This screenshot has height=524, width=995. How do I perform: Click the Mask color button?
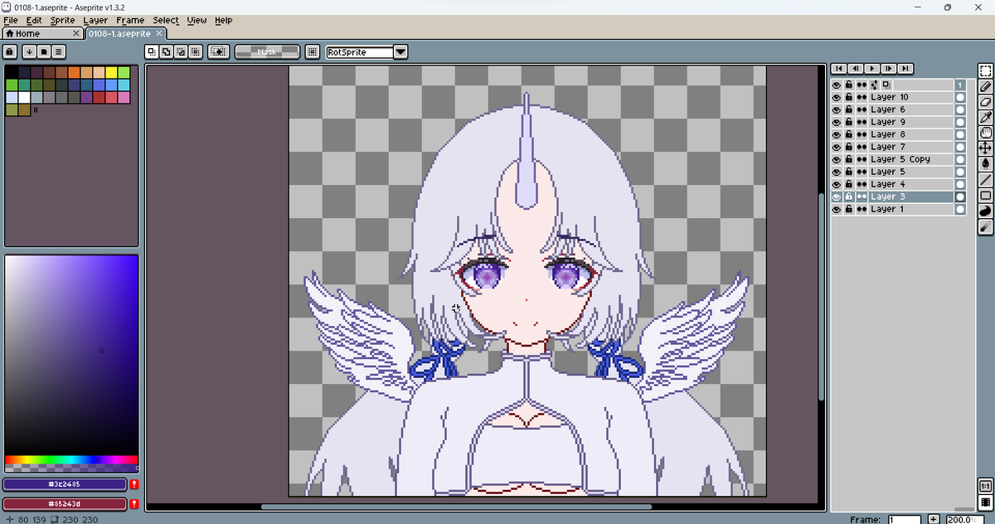(267, 51)
